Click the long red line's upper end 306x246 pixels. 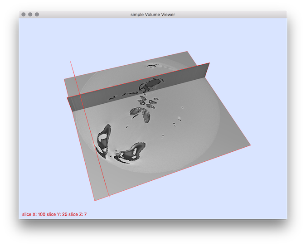coord(70,62)
